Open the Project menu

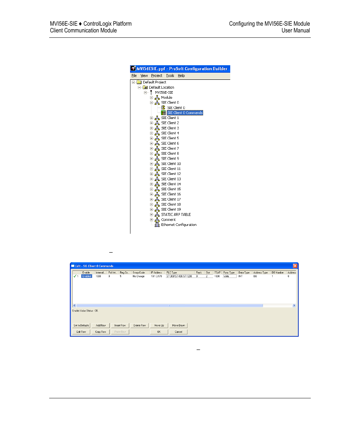pyautogui.click(x=156, y=76)
